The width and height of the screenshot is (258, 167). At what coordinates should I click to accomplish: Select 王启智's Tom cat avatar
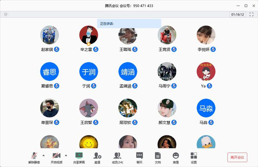click(89, 108)
